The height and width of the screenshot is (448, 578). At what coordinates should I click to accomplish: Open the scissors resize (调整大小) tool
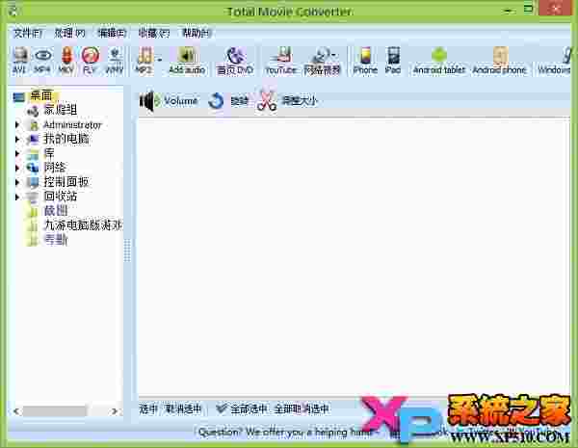(287, 100)
